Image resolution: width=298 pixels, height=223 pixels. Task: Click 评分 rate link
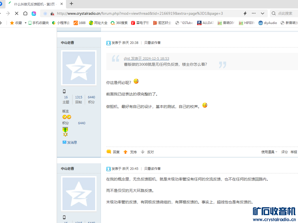[x=285, y=152]
